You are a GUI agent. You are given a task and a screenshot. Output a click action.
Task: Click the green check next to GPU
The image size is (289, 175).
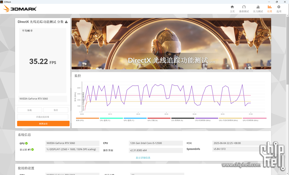[26, 144]
